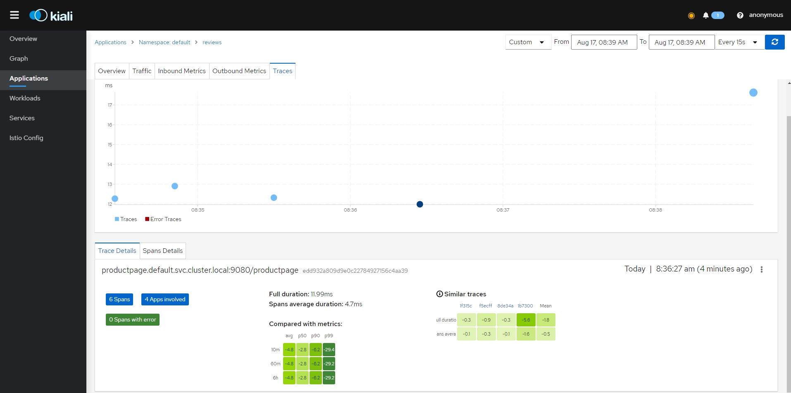This screenshot has height=393, width=791.
Task: Click the Similar traces info icon
Action: pos(439,294)
